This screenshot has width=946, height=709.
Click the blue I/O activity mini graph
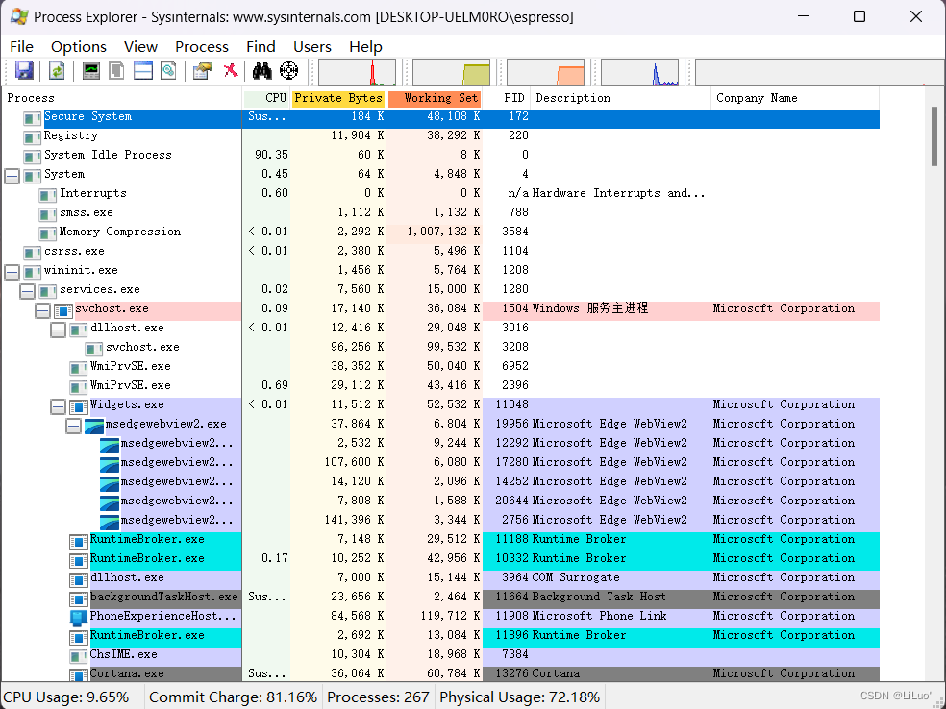tap(639, 72)
